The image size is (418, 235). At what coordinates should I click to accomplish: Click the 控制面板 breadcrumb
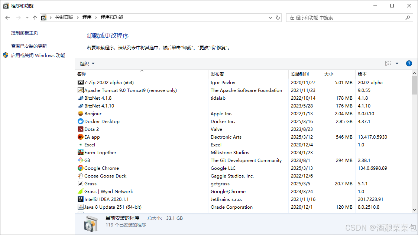pos(64,17)
